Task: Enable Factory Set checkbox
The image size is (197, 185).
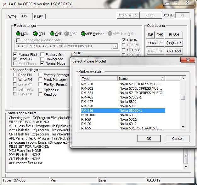Action: click(42, 54)
